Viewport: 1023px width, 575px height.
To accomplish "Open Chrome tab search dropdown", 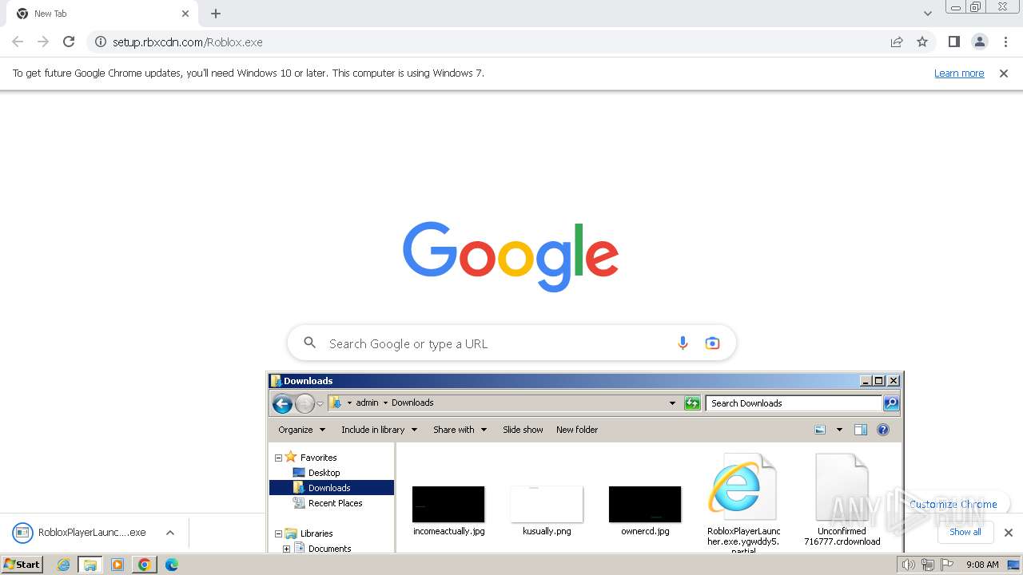I will (x=927, y=14).
